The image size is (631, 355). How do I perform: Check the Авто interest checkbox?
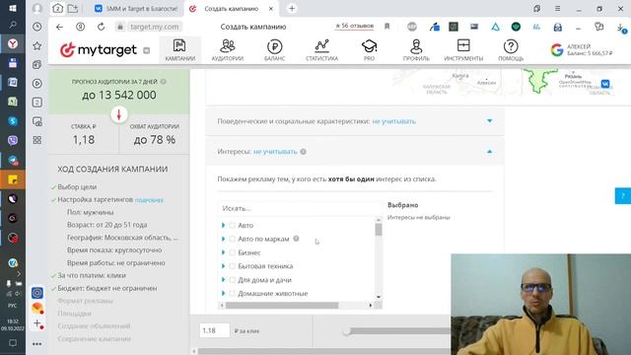tap(233, 226)
